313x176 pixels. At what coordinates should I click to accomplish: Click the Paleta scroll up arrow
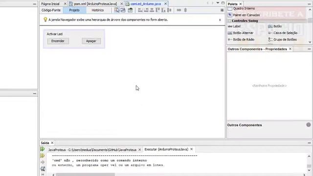310,10
